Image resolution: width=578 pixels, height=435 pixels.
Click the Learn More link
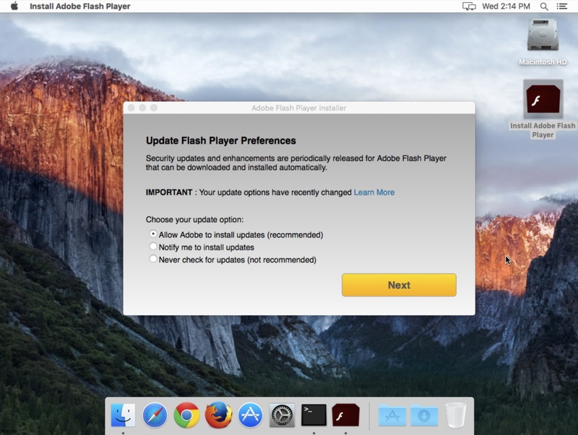tap(374, 192)
